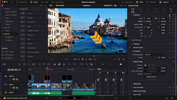Switch to the Audio tab in Inspector
177x100 pixels.
(x=140, y=10)
